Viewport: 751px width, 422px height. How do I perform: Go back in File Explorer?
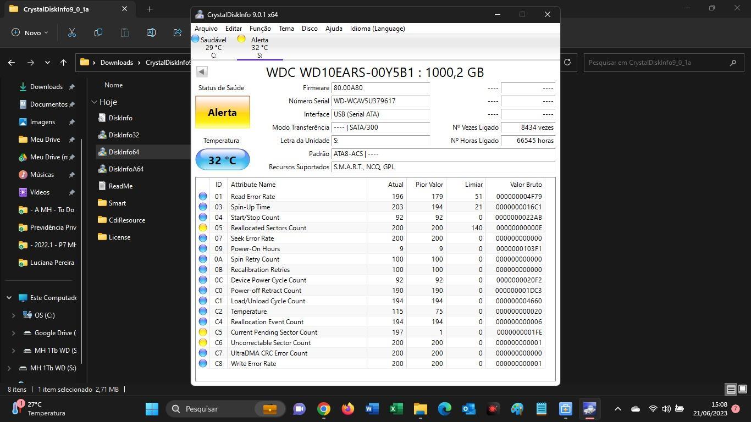pos(12,63)
